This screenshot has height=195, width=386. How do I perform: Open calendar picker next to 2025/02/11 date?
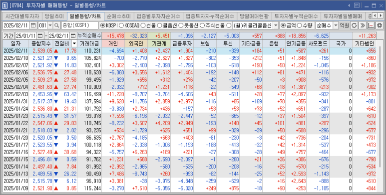(x=34, y=25)
